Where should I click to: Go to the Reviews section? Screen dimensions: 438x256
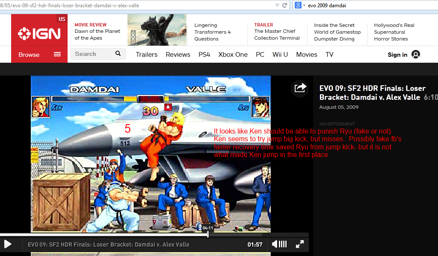[178, 55]
